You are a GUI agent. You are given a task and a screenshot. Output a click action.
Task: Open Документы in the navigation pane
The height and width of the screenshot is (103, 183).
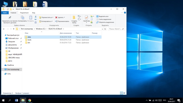coord(11,45)
